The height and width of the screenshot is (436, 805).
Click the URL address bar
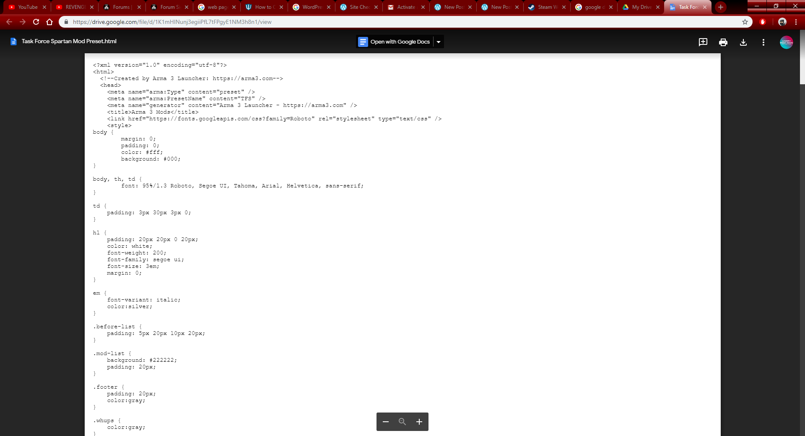(377, 22)
